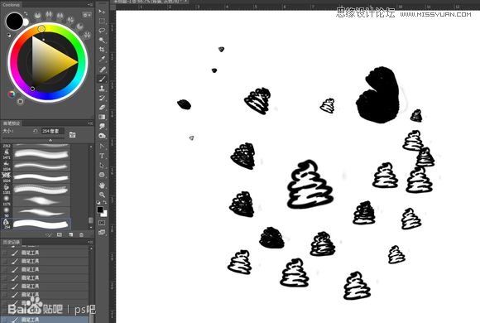Open the Coolorus panel flyout menu
The height and width of the screenshot is (323, 480).
click(x=90, y=5)
